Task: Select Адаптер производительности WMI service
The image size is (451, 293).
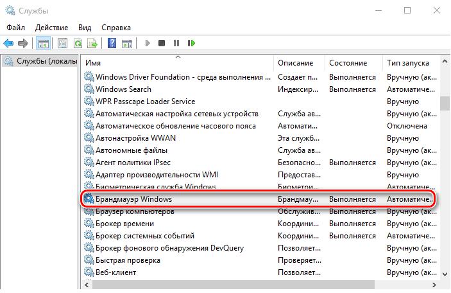Action: (157, 175)
